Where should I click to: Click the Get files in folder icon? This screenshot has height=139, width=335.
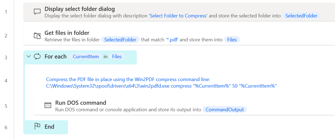(37, 36)
